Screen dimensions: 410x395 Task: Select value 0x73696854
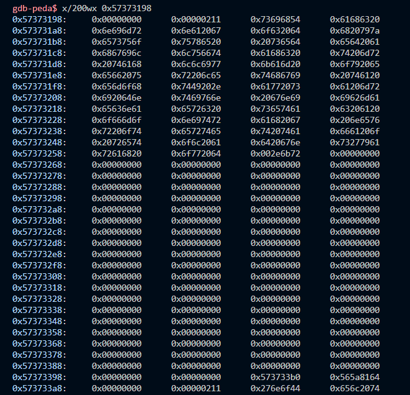click(x=275, y=19)
